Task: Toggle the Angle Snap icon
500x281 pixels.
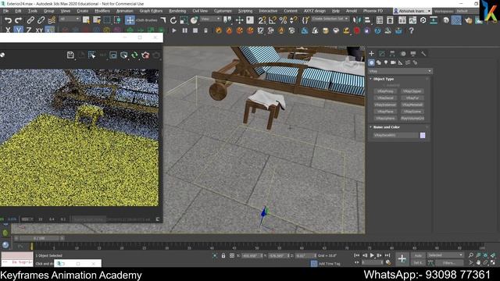Action: pos(273,20)
